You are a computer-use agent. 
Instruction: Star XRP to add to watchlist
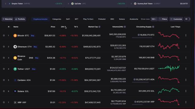point(4,102)
